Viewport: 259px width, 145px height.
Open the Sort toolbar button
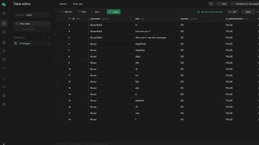click(x=96, y=12)
